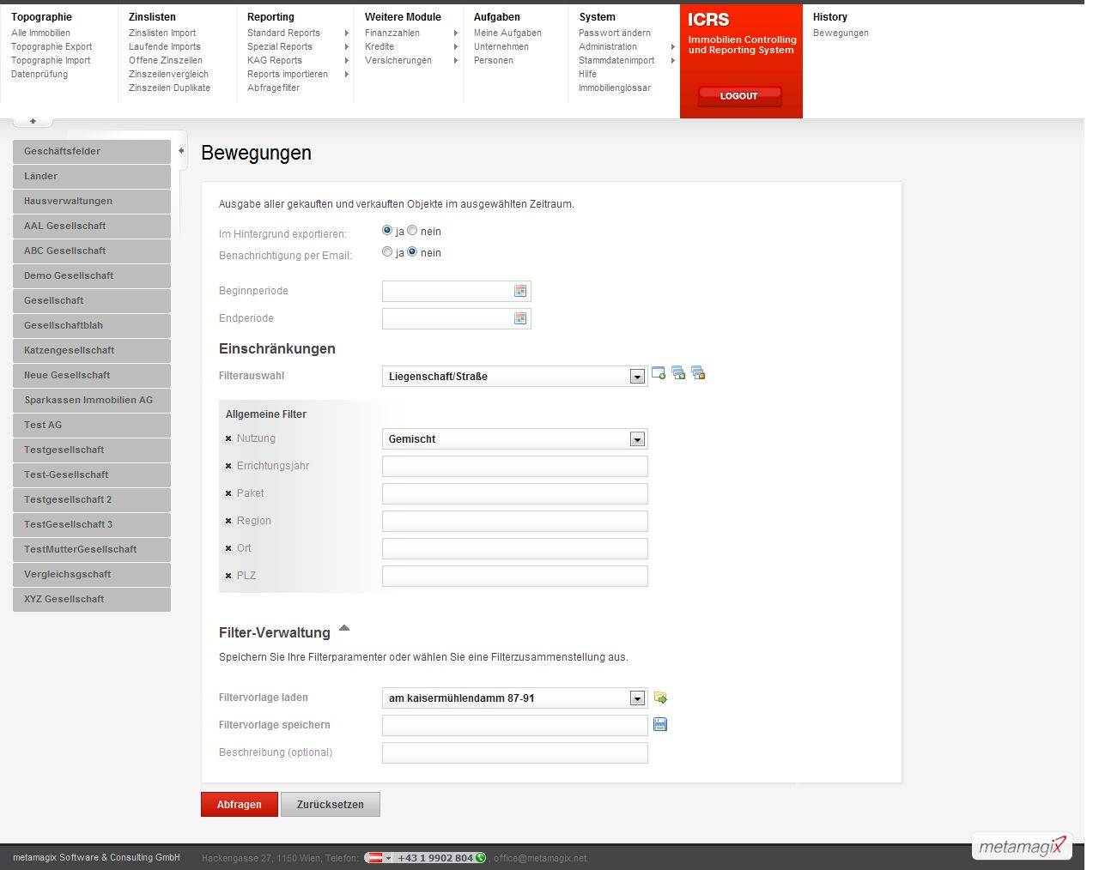Screen dimensions: 1099x870
Task: Add the selected filter (first icon by Filterauswahl)
Action: coord(659,373)
